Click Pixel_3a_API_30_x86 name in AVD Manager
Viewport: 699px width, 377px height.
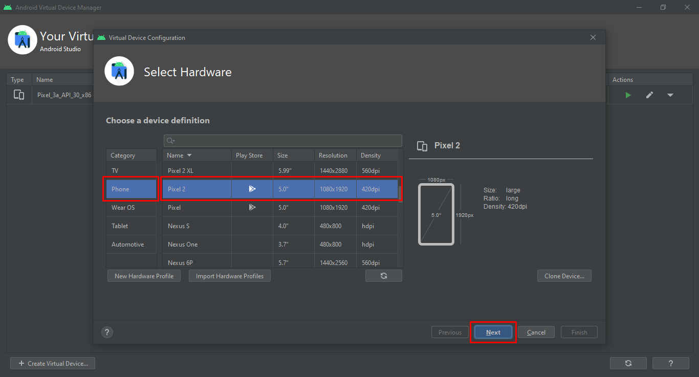pyautogui.click(x=64, y=95)
